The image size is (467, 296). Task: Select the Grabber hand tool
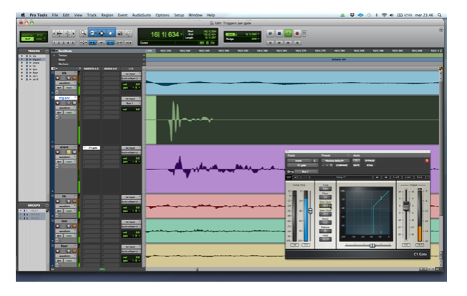point(110,34)
